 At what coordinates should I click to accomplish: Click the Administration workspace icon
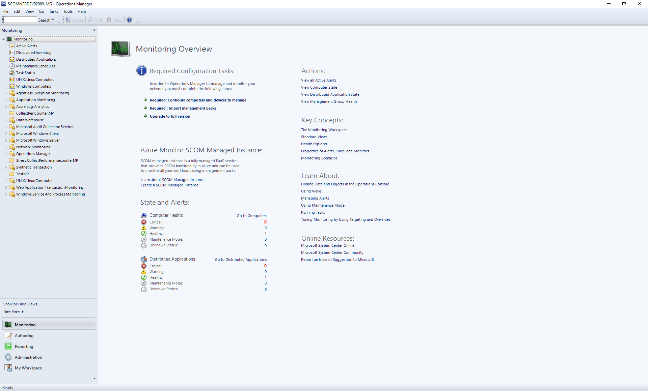[x=8, y=357]
